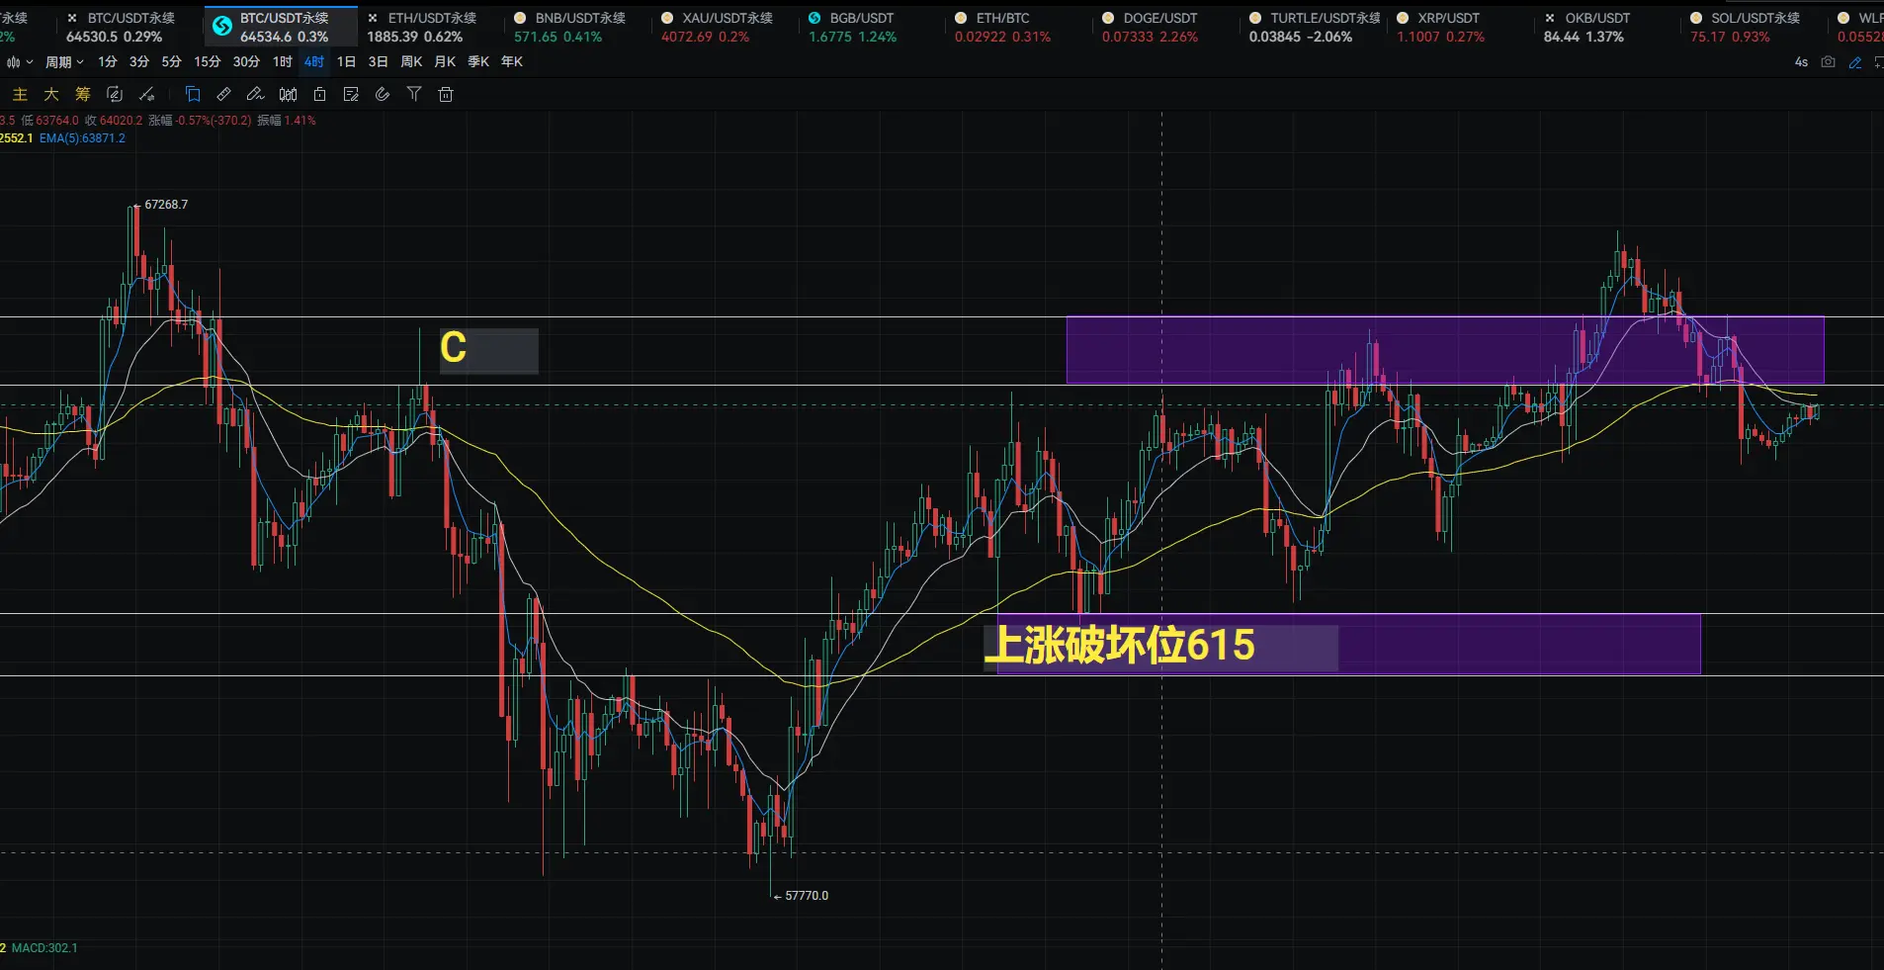Click the 4s refresh interval label

(1801, 62)
